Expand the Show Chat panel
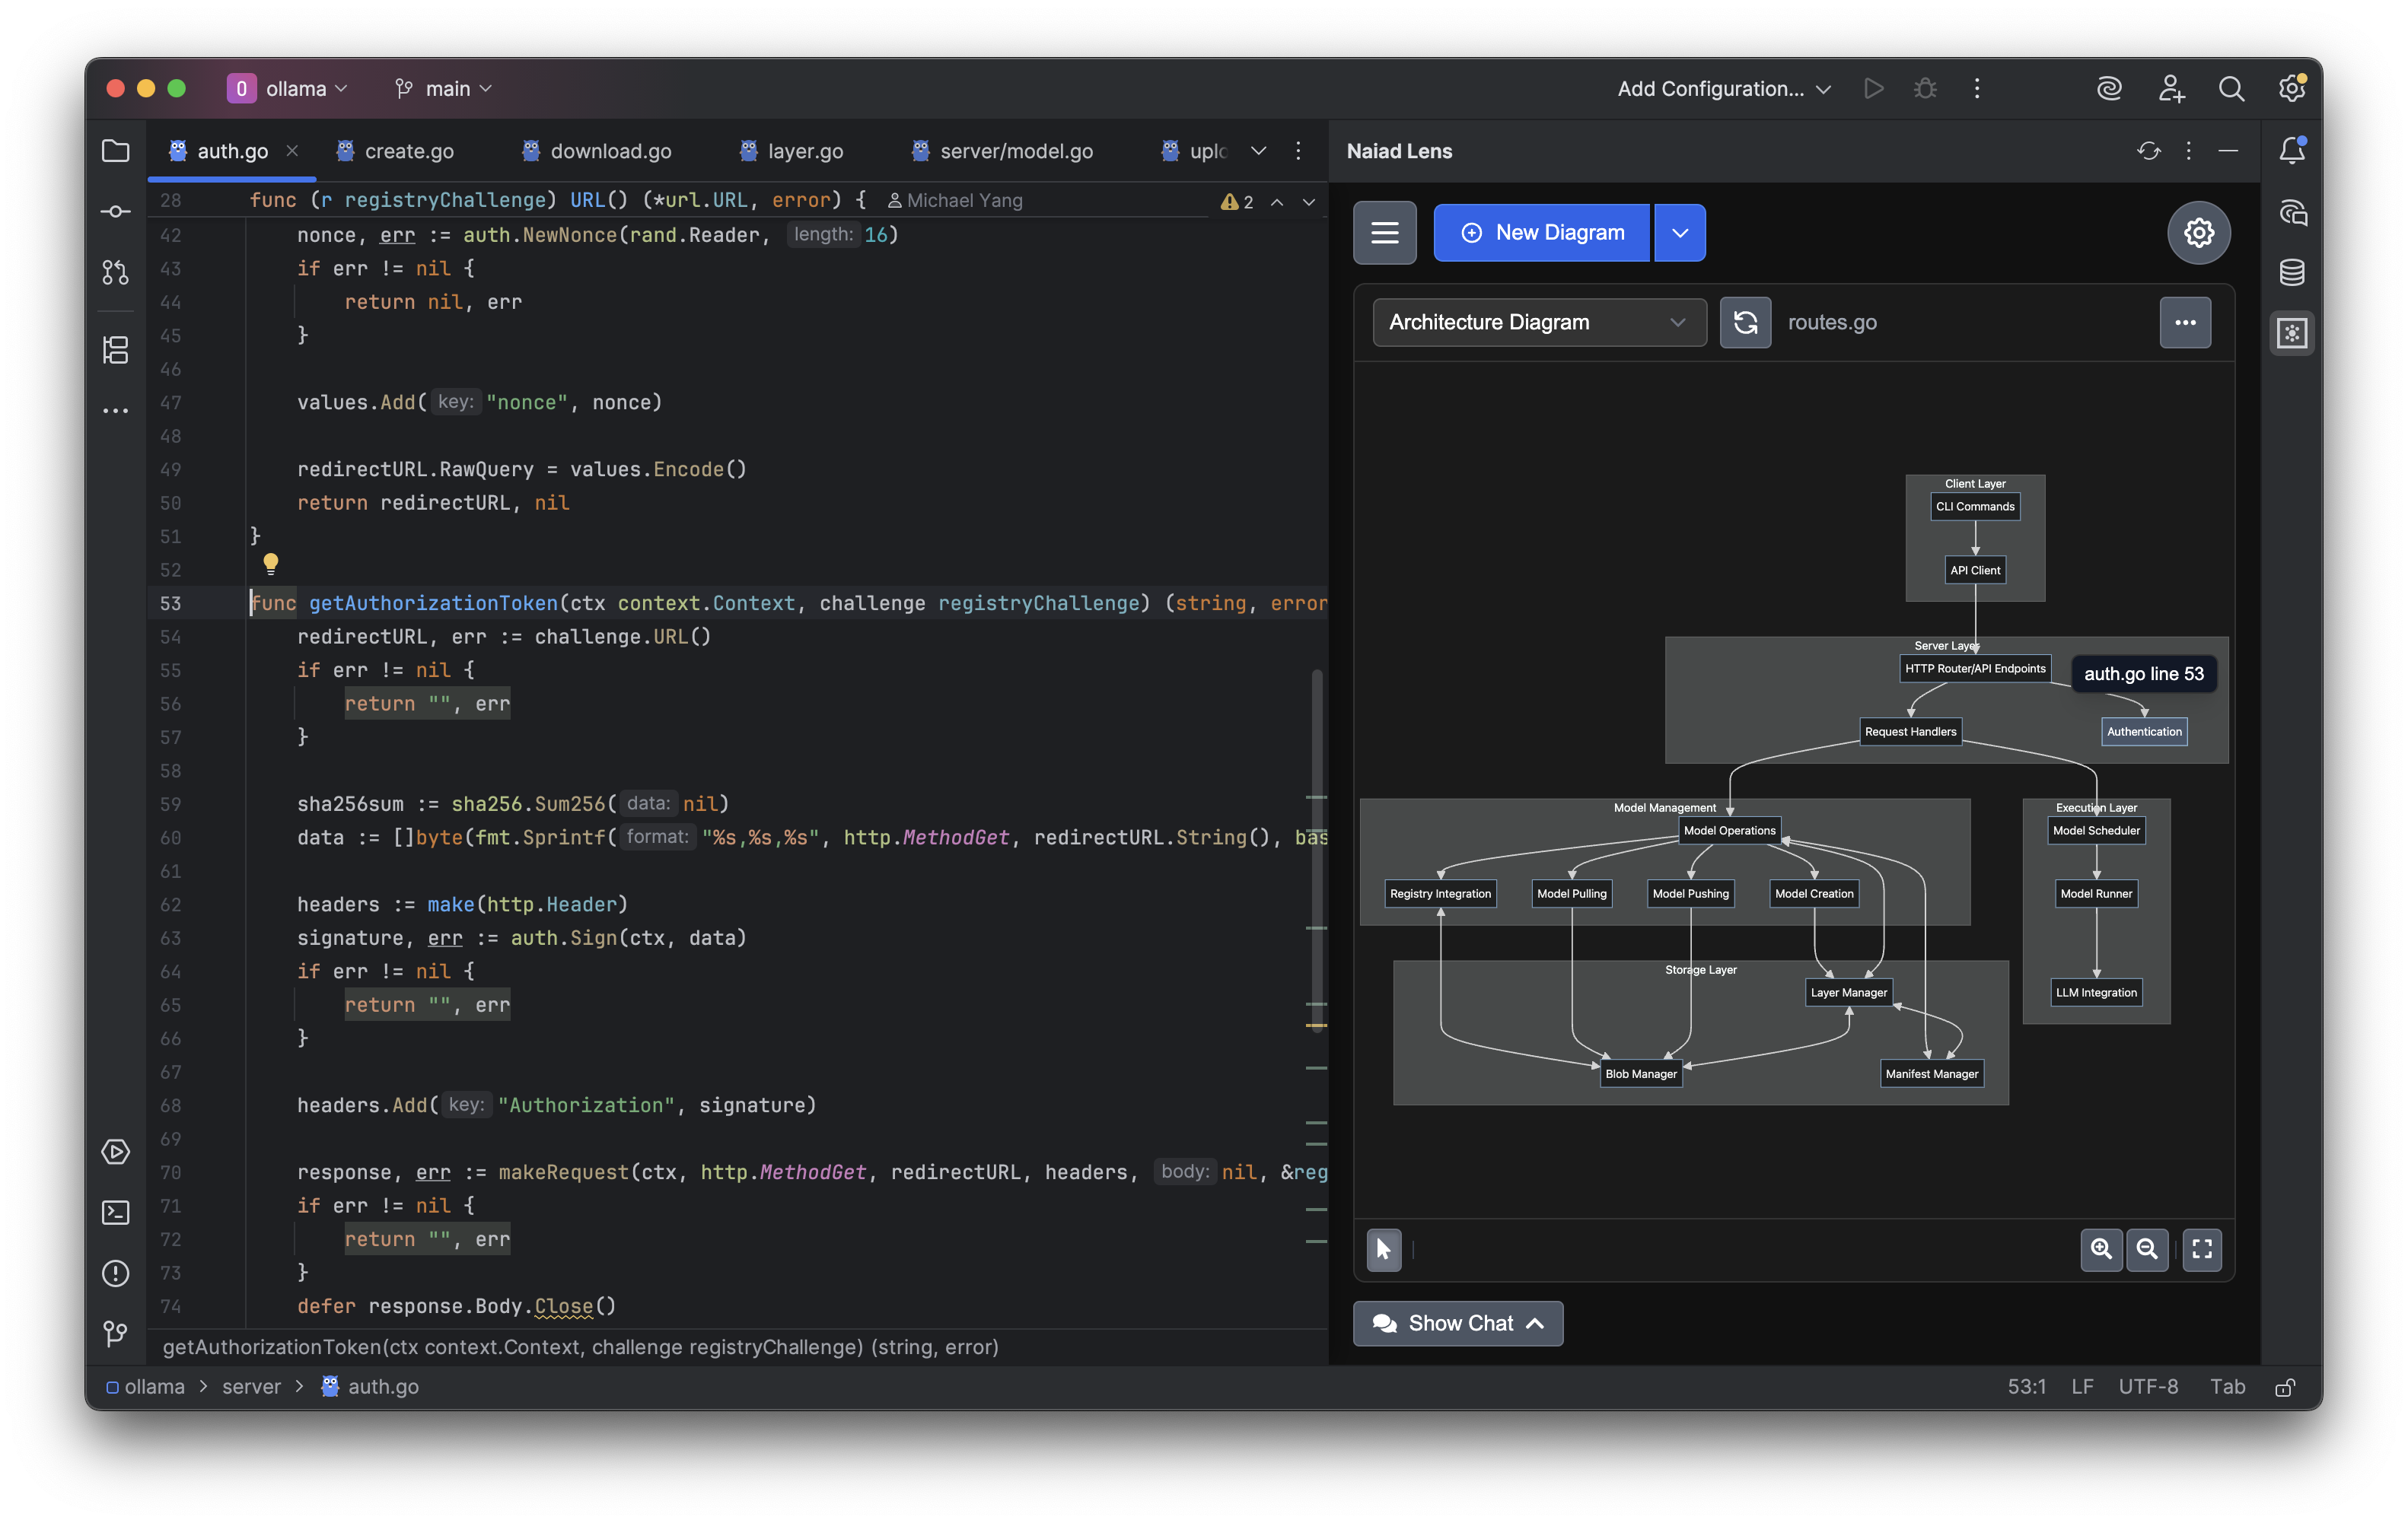The width and height of the screenshot is (2408, 1523). 1458,1323
